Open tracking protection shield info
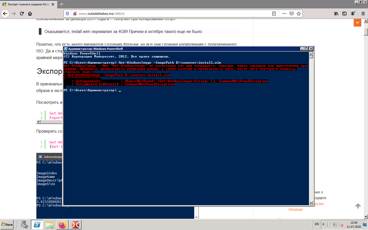Screen dimensions: 368x230 coord(67,14)
